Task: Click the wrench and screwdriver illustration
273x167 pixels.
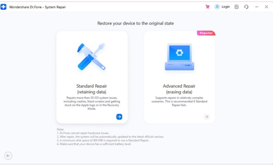Action: pyautogui.click(x=91, y=56)
